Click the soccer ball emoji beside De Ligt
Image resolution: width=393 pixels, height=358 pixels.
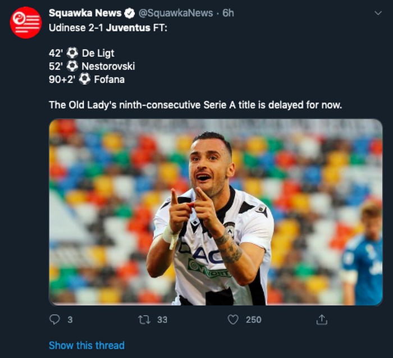(72, 53)
